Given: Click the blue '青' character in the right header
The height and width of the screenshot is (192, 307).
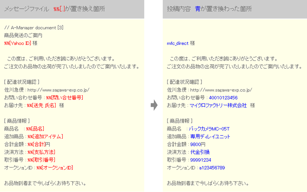Looking at the screenshot, I should coord(198,9).
